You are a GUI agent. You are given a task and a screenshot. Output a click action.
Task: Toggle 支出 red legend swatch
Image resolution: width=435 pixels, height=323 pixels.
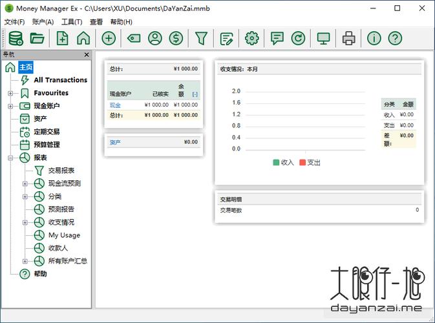[302, 162]
